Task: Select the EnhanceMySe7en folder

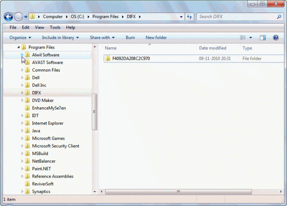Action: click(49, 108)
